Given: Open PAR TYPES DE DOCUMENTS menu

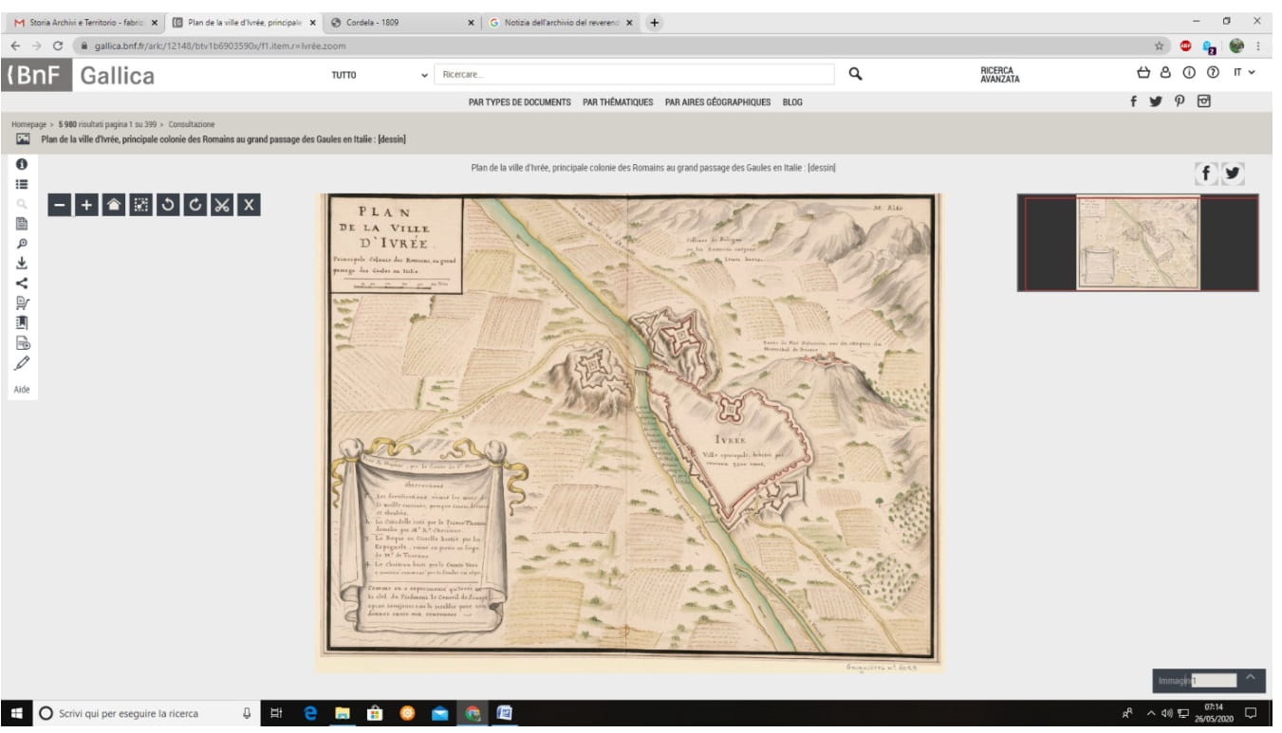Looking at the screenshot, I should click(x=519, y=102).
